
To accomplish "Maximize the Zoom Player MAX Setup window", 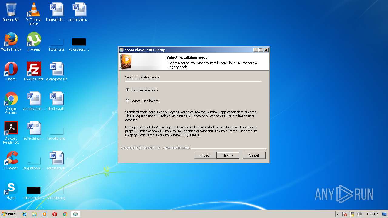I will pyautogui.click(x=261, y=50).
